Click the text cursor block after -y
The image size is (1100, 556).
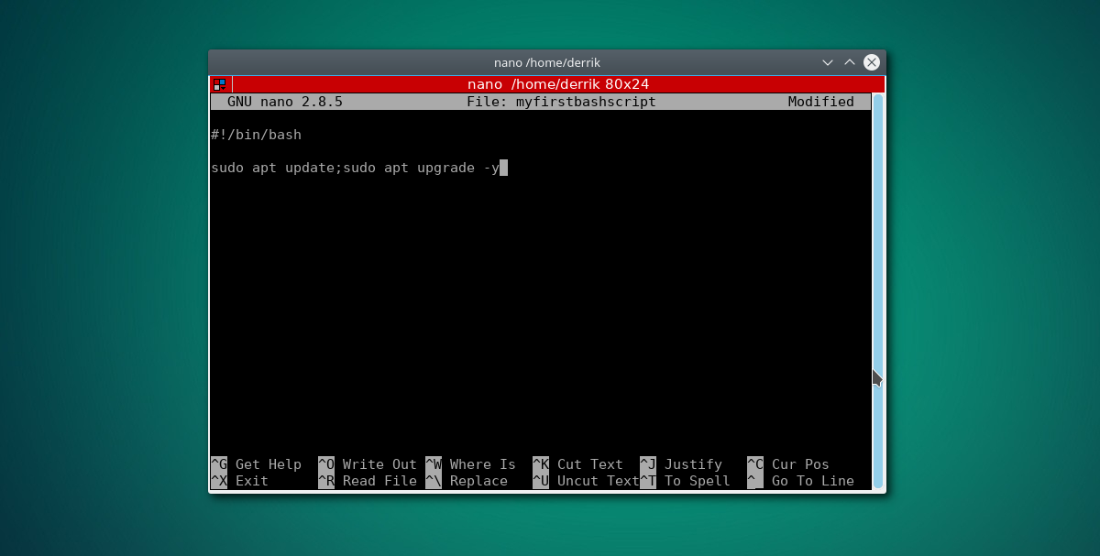(503, 168)
